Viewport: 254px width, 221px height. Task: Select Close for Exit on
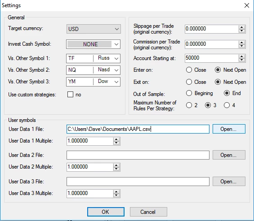pyautogui.click(x=189, y=82)
